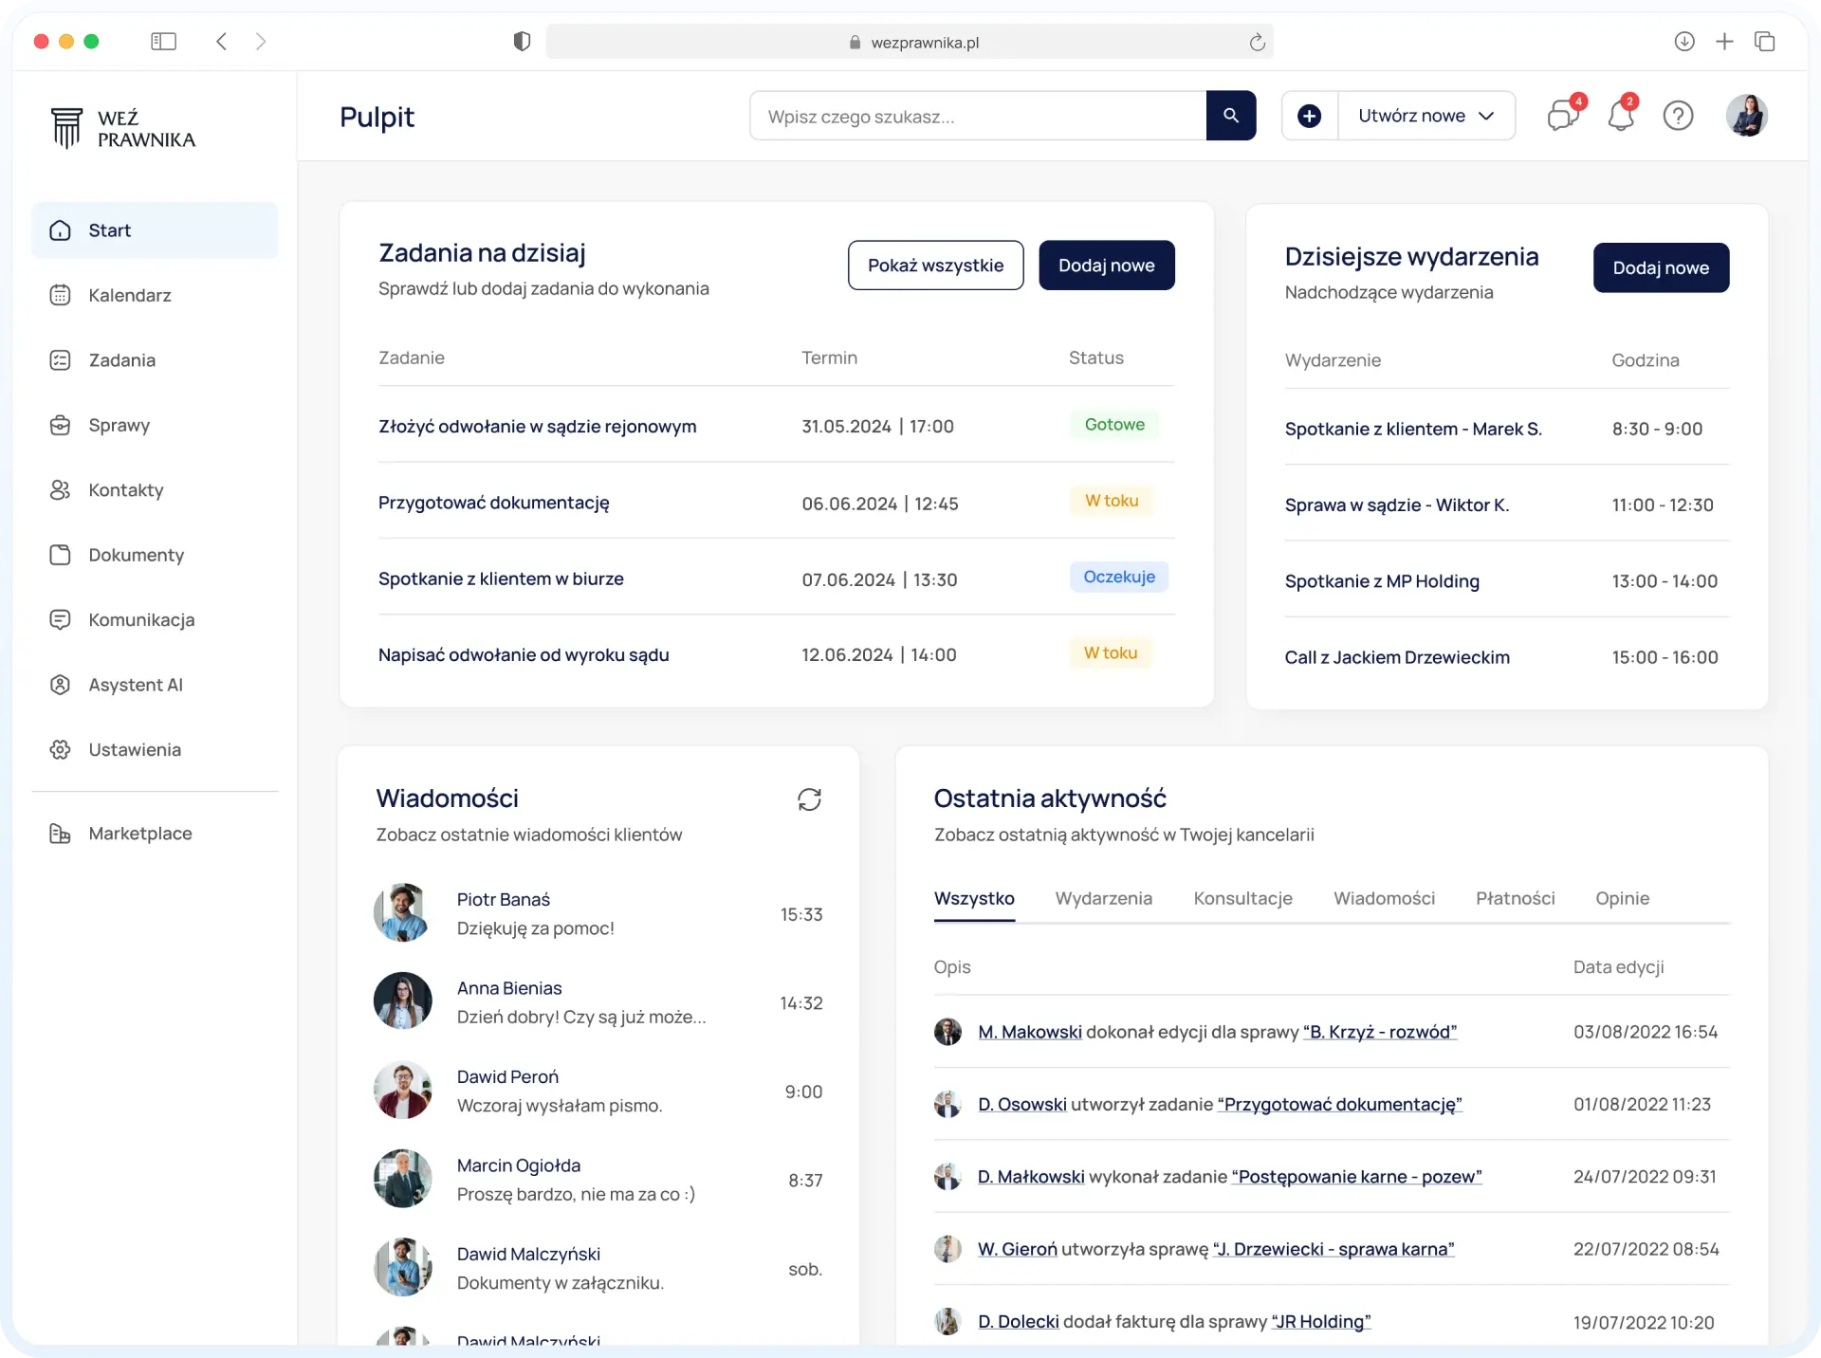Click Pokaż wszystkie tasks button
The height and width of the screenshot is (1358, 1821).
point(935,266)
